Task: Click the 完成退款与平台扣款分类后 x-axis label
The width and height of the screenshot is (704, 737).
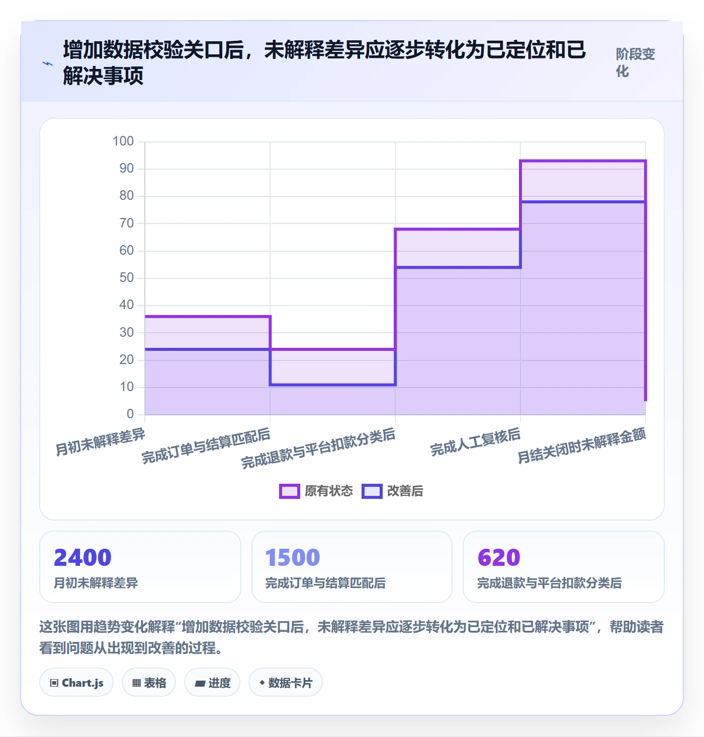Action: [318, 448]
